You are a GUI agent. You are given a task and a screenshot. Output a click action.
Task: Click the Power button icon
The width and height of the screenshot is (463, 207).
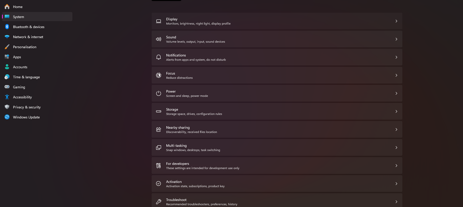(158, 93)
